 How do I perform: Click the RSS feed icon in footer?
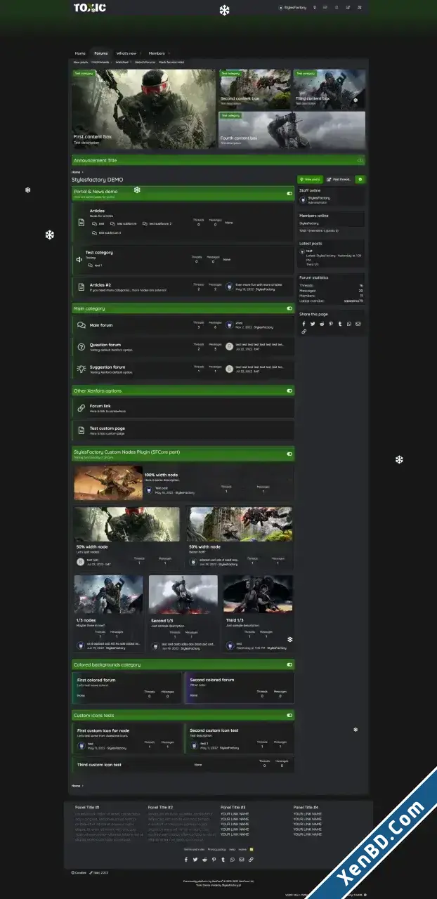coord(252,849)
